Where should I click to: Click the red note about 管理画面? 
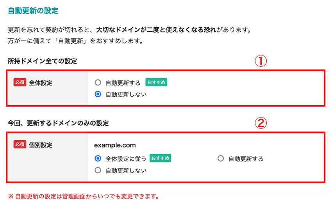point(83,196)
